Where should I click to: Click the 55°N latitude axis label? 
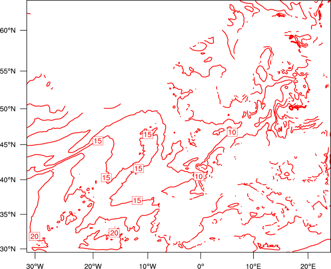(x=7, y=71)
